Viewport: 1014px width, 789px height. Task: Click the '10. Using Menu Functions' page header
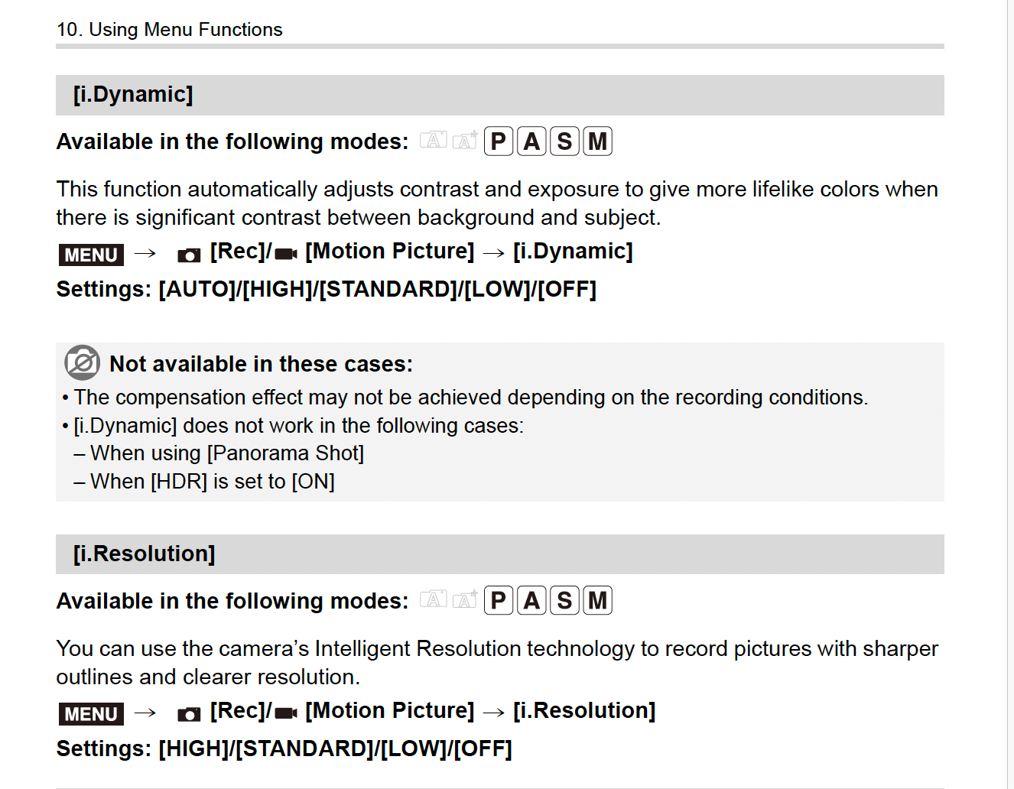coord(170,29)
